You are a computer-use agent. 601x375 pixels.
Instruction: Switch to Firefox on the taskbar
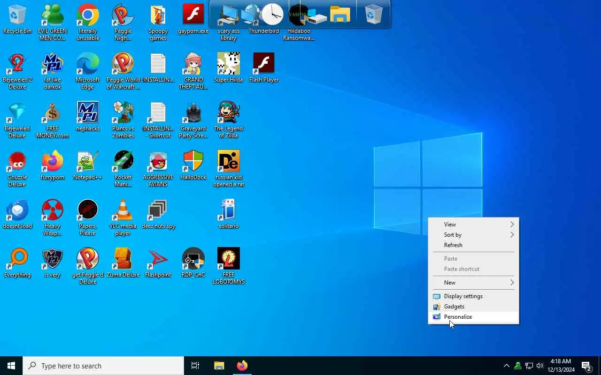(x=242, y=366)
